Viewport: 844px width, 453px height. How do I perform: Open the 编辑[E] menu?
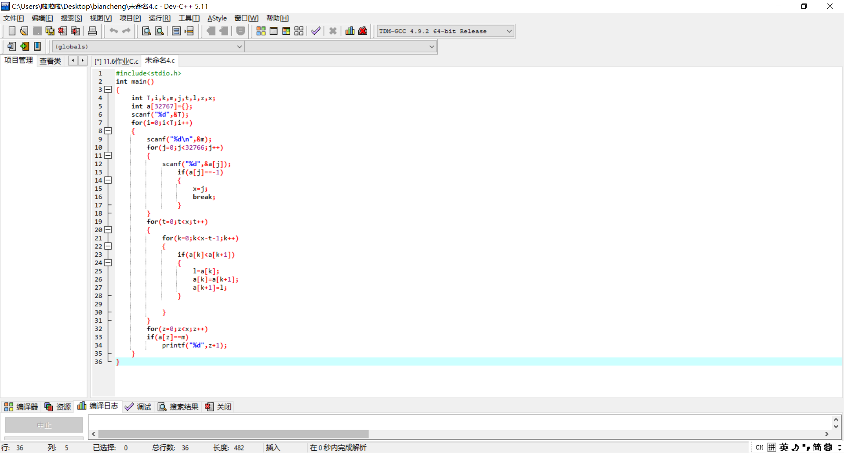point(42,18)
